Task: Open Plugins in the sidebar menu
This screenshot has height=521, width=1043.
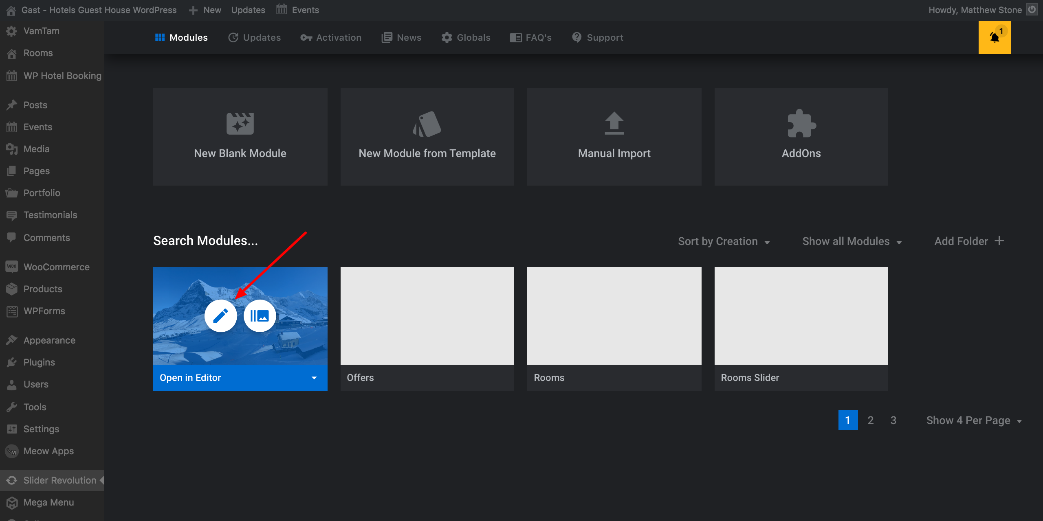Action: [39, 362]
